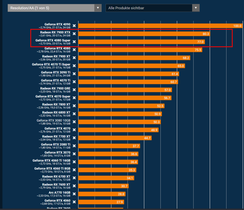Image resolution: width=244 pixels, height=210 pixels.
Task: Remove Geforce RTX 4090 with its X icon
Action: click(74, 26)
